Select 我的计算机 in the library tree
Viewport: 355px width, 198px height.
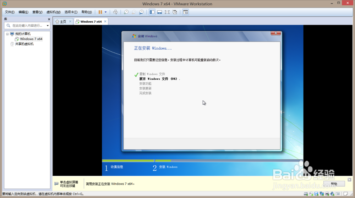pos(23,34)
